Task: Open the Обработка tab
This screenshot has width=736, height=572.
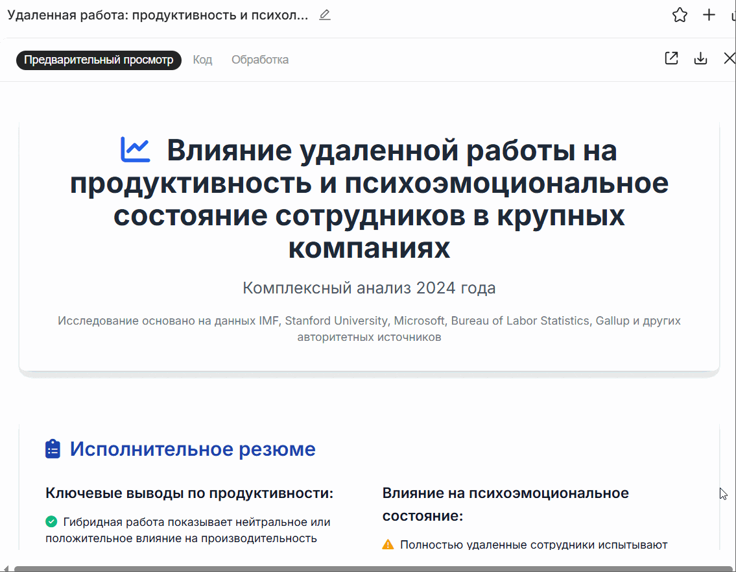Action: coord(260,60)
